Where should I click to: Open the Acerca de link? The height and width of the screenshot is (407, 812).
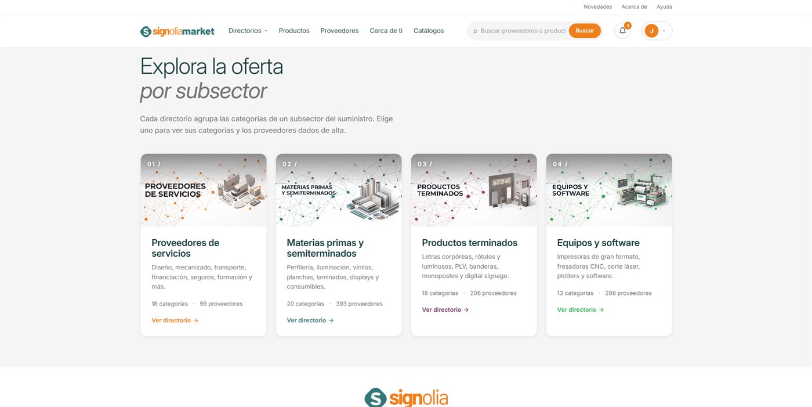pos(634,7)
